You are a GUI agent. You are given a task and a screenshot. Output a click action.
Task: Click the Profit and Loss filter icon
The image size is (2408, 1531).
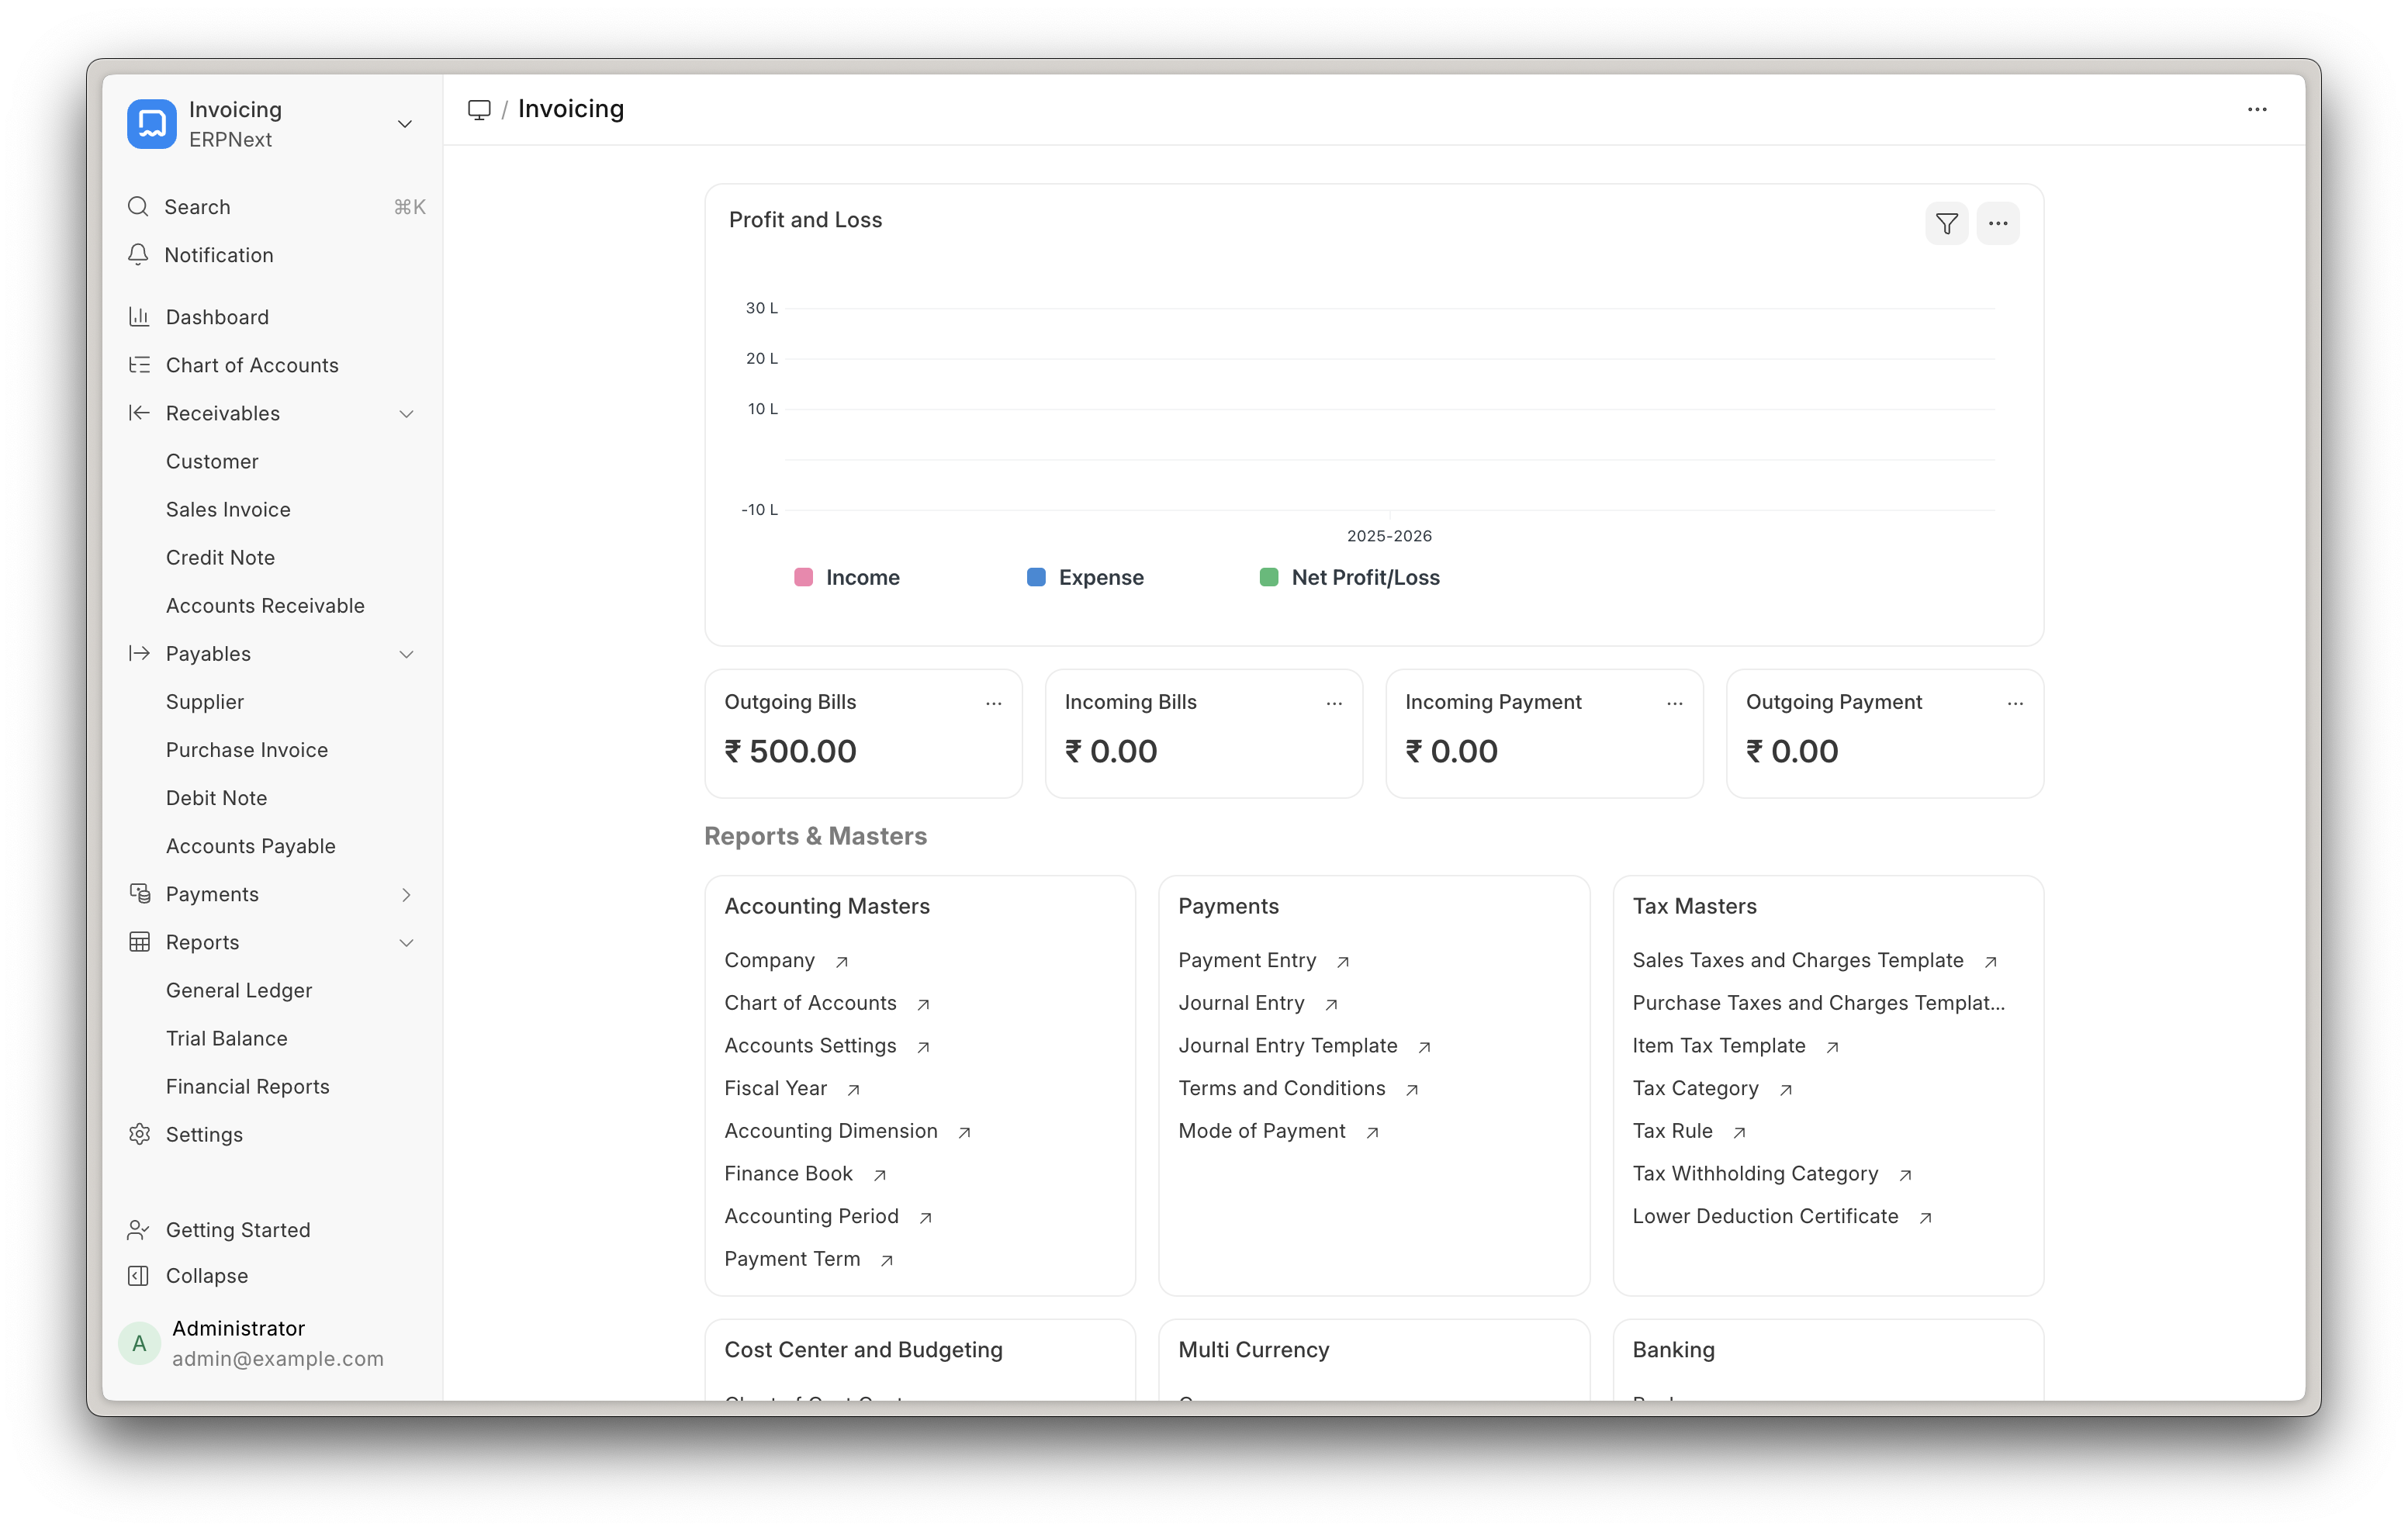tap(1946, 224)
